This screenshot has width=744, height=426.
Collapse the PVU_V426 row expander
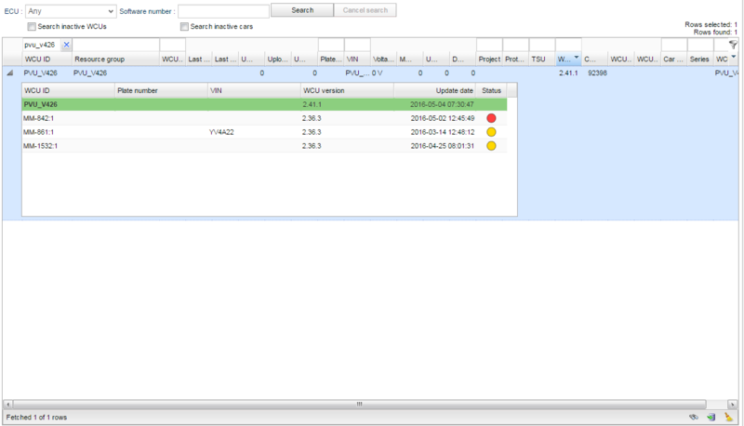[10, 73]
